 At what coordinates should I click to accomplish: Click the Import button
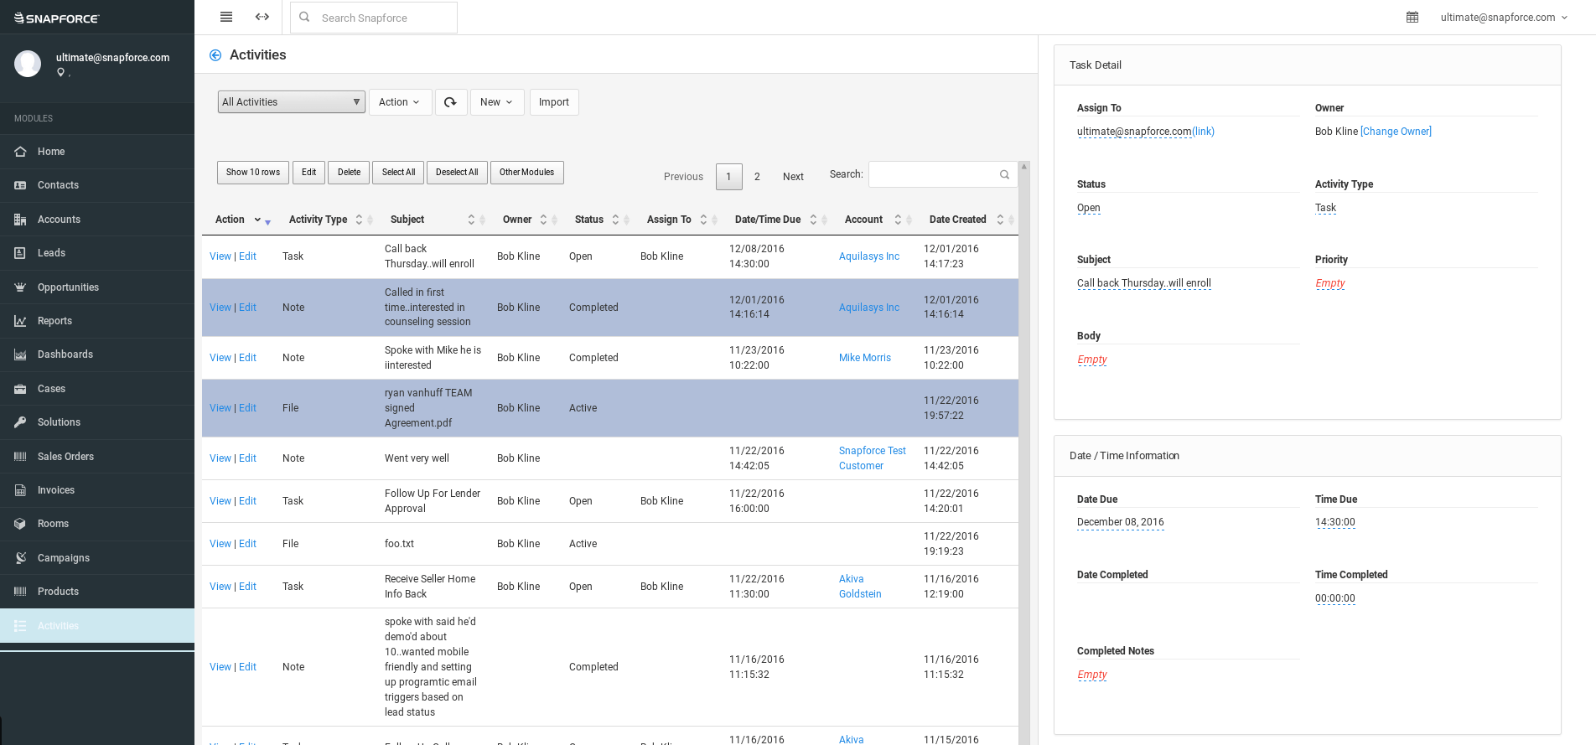coord(554,102)
